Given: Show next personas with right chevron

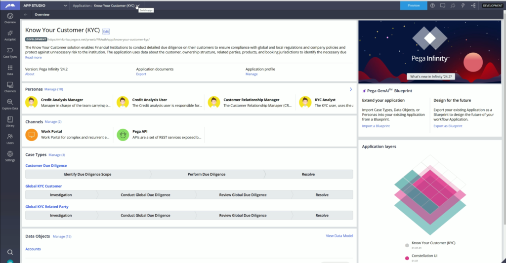Looking at the screenshot, I should click(351, 89).
